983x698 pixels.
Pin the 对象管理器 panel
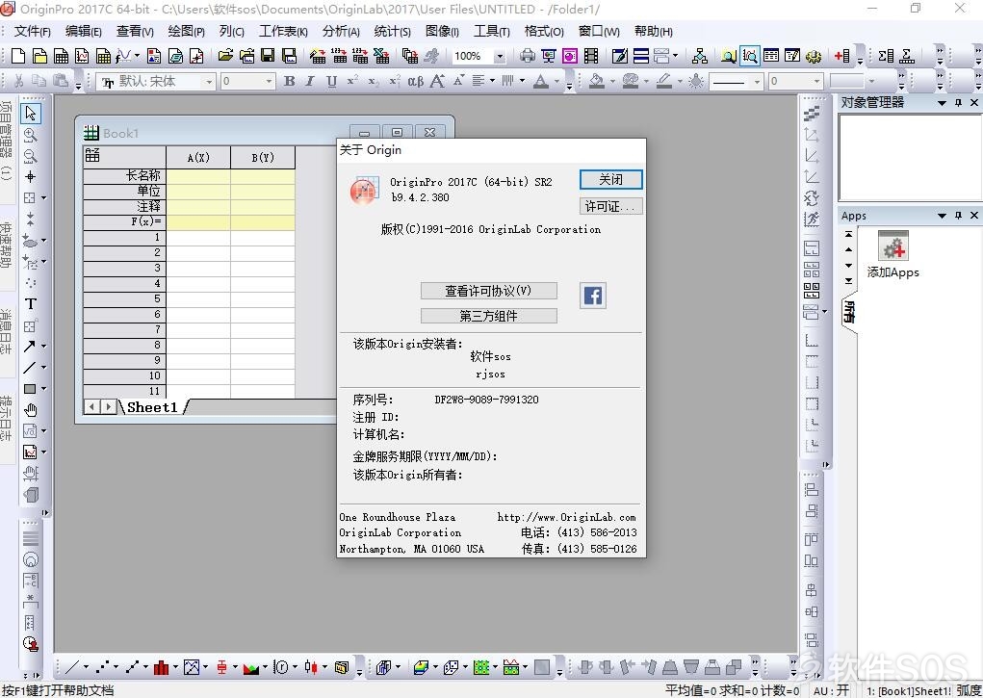(x=958, y=103)
